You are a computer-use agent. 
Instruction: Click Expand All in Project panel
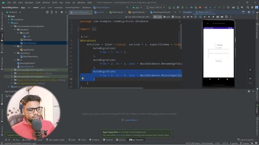pos(52,12)
